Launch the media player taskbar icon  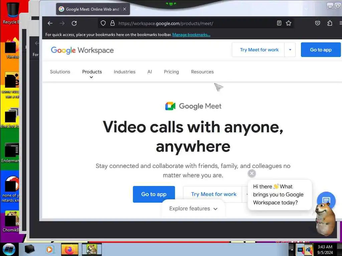pyautogui.click(x=49, y=249)
